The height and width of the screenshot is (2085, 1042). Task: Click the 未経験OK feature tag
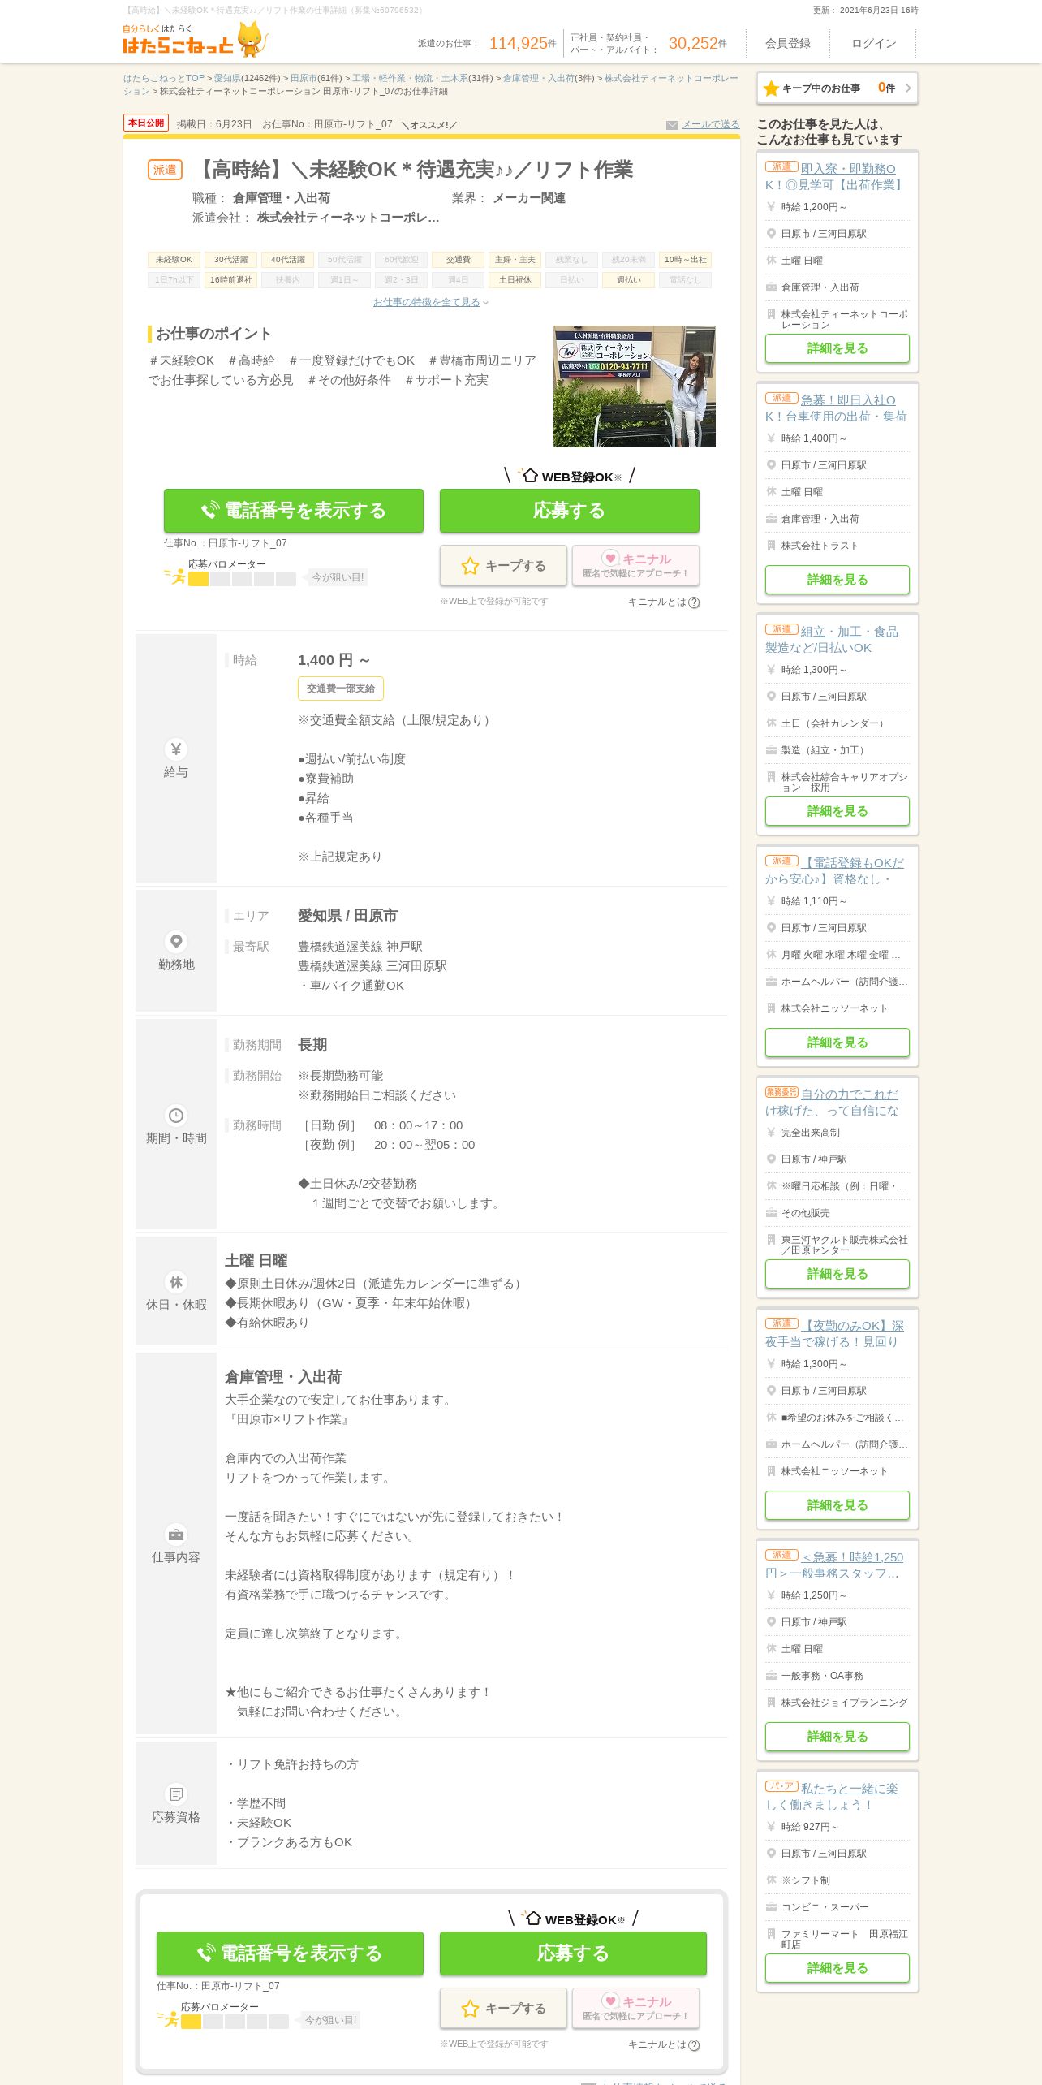point(174,260)
